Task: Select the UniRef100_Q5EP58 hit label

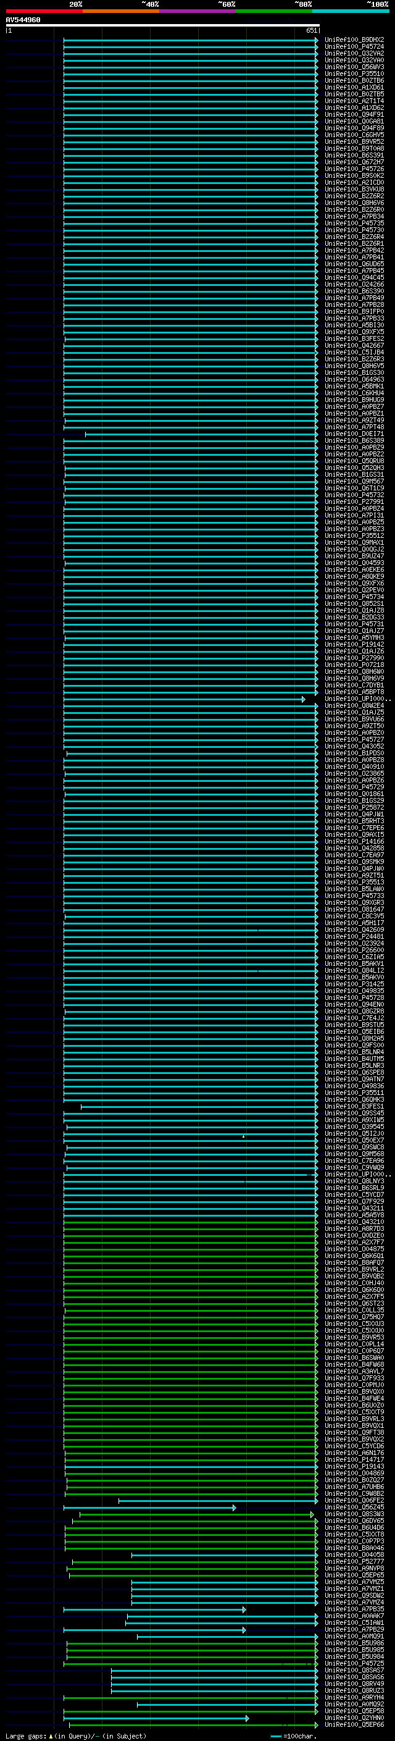Action: (x=354, y=1711)
